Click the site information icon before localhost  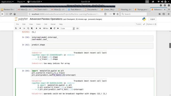[29, 14]
